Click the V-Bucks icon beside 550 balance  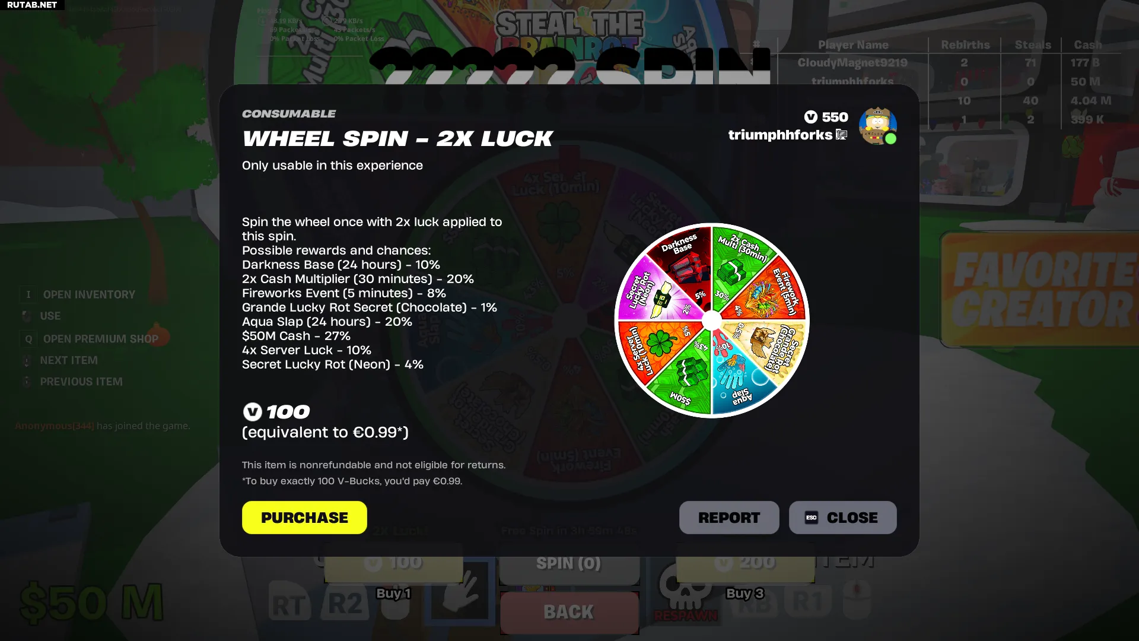[810, 117]
